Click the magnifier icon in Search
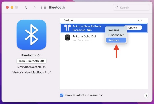Screen dimensions: 154x104 tap(117, 8)
